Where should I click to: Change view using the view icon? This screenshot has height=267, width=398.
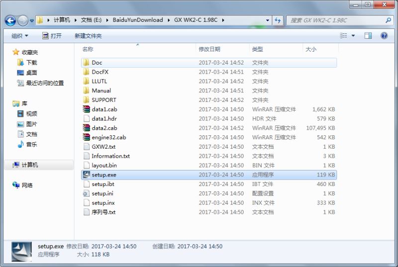click(343, 36)
